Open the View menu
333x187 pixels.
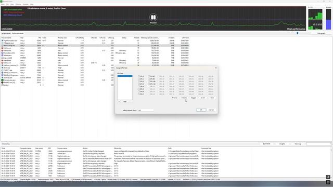[x=12, y=4]
